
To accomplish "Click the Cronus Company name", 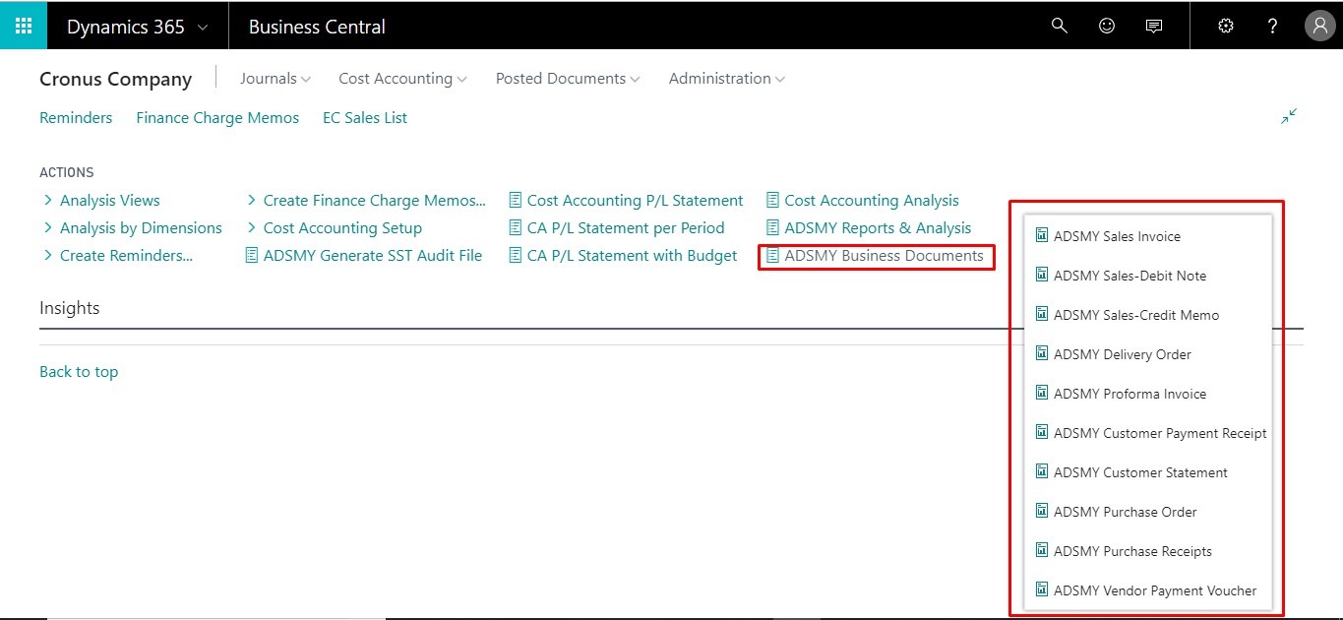I will point(116,80).
